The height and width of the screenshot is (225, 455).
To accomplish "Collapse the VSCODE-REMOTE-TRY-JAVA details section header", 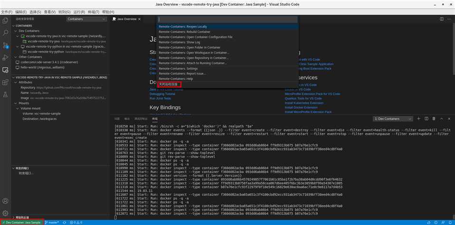I will 60,77.
